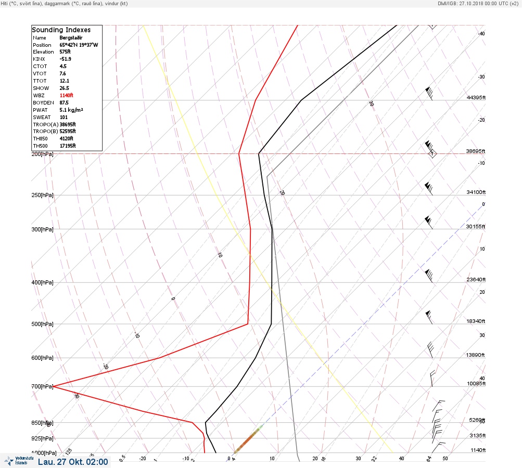Click the wind barb near 1140ft
Image resolution: width=522 pixels, height=468 pixels.
pyautogui.click(x=439, y=447)
